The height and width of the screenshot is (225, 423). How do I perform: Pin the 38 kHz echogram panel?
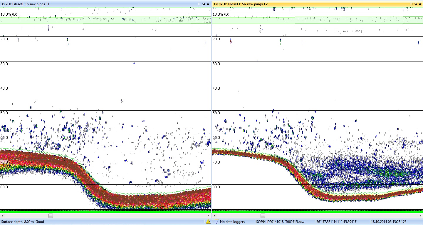tap(204, 4)
